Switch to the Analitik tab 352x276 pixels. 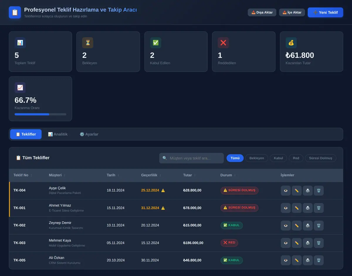point(58,134)
